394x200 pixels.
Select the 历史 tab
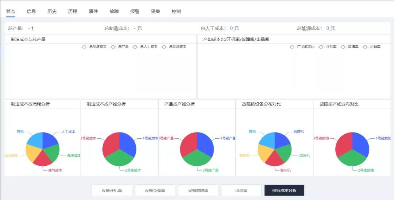click(52, 11)
